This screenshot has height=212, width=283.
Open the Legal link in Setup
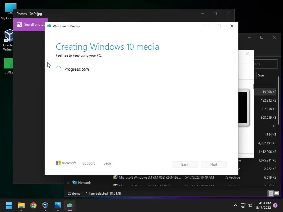coord(108,163)
